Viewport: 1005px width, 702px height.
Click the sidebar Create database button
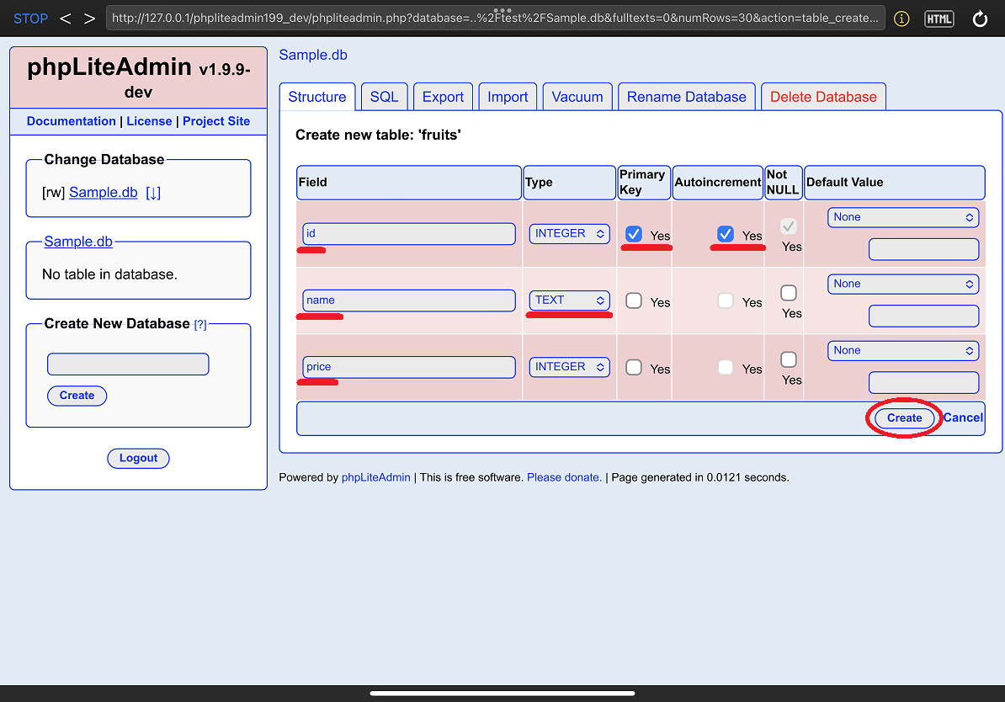pyautogui.click(x=77, y=396)
